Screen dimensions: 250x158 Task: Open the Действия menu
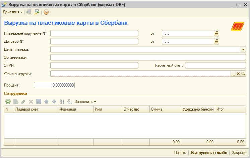(x=13, y=12)
